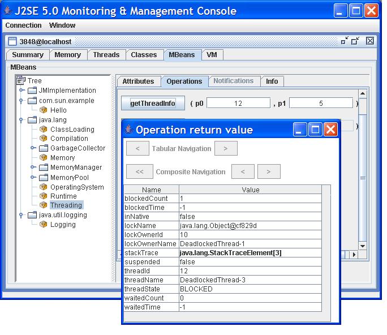Select the MBeans tab
387x335 pixels.
pyautogui.click(x=182, y=55)
